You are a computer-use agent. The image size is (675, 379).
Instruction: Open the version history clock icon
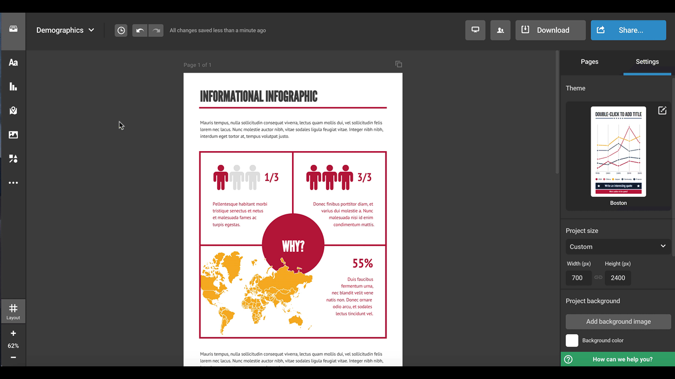click(x=121, y=31)
